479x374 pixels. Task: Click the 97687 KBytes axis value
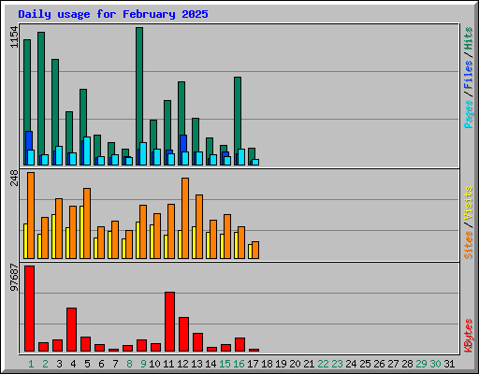click(x=14, y=278)
